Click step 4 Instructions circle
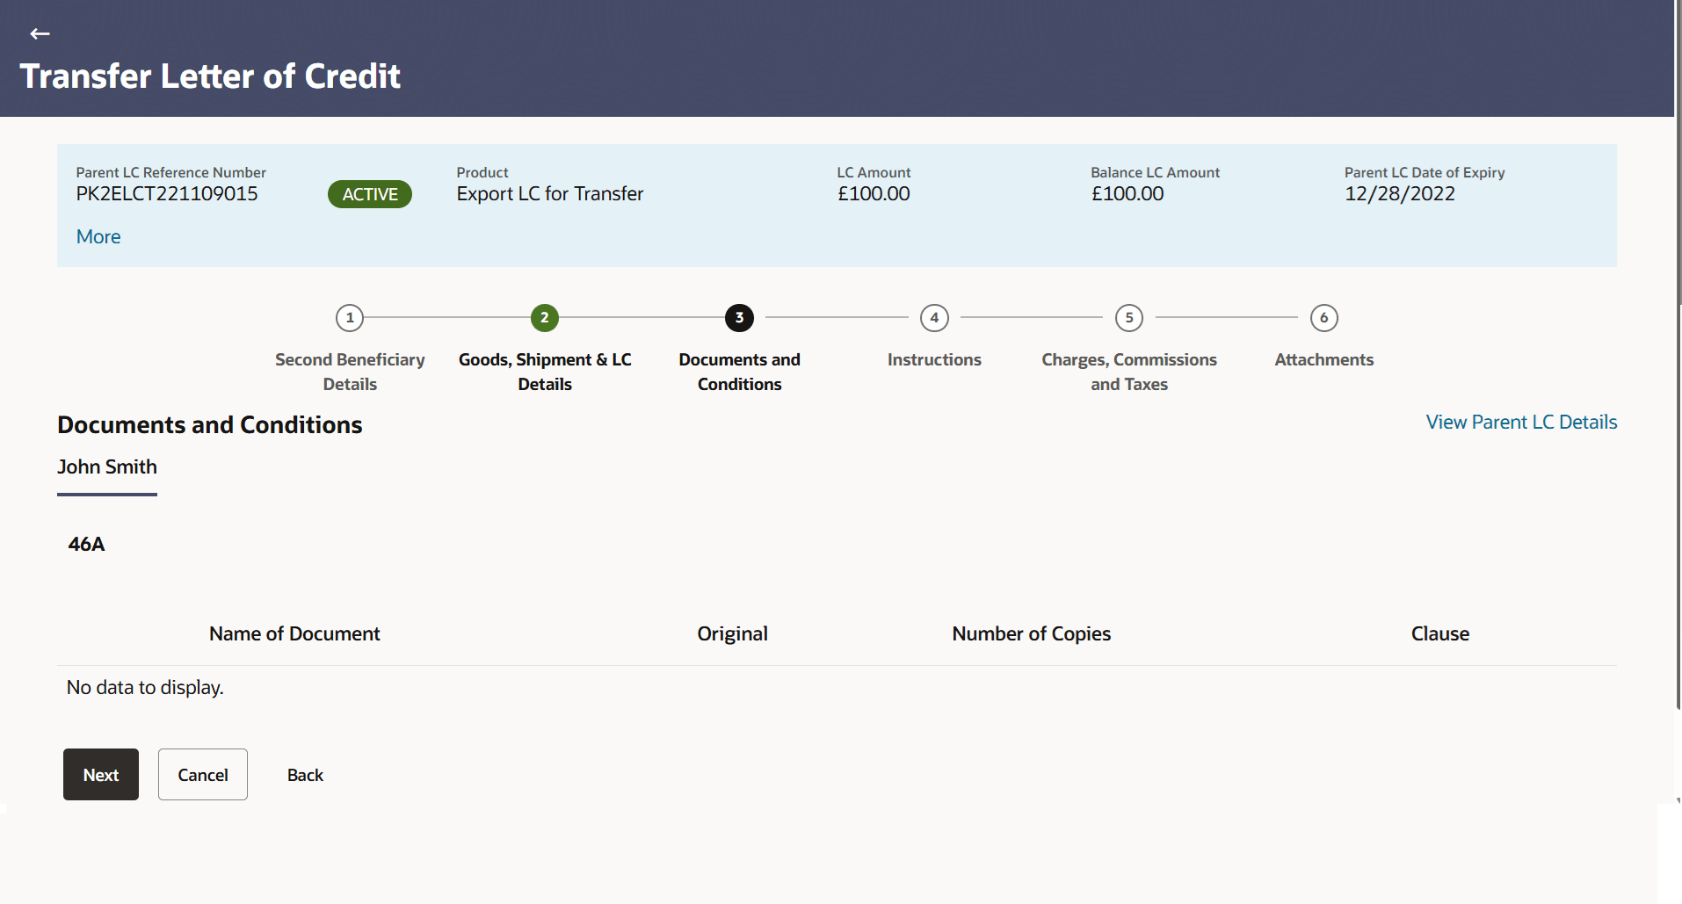The height and width of the screenshot is (904, 1682). coord(934,318)
